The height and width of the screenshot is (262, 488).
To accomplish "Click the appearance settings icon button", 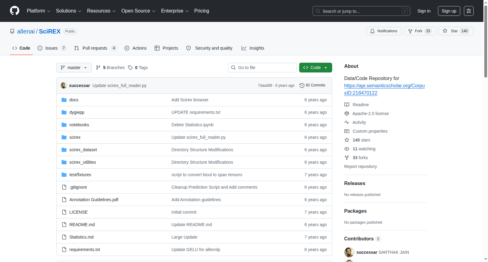I will 469,11.
